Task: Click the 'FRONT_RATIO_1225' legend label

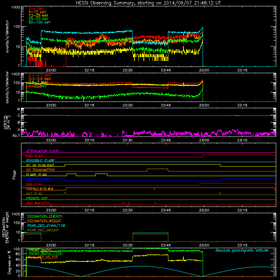Action: coord(45,254)
